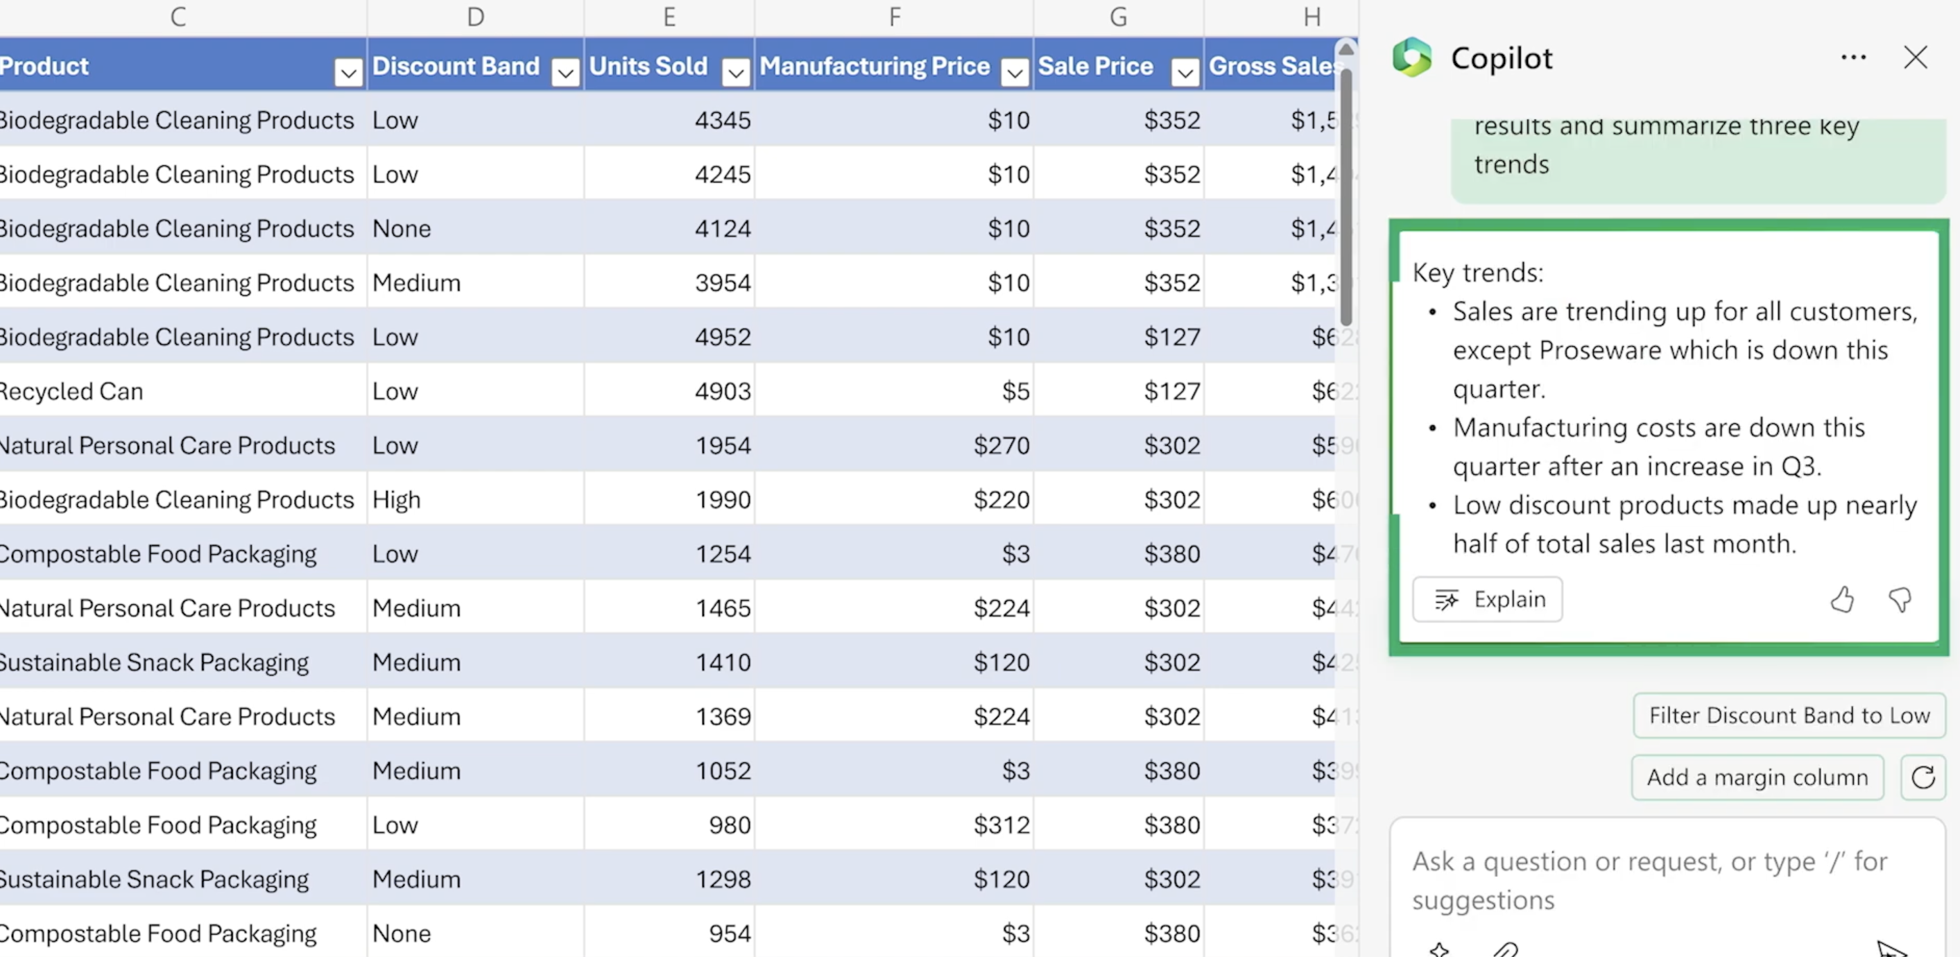The height and width of the screenshot is (957, 1960).
Task: Open the Units Sold filter dropdown
Action: click(x=736, y=73)
